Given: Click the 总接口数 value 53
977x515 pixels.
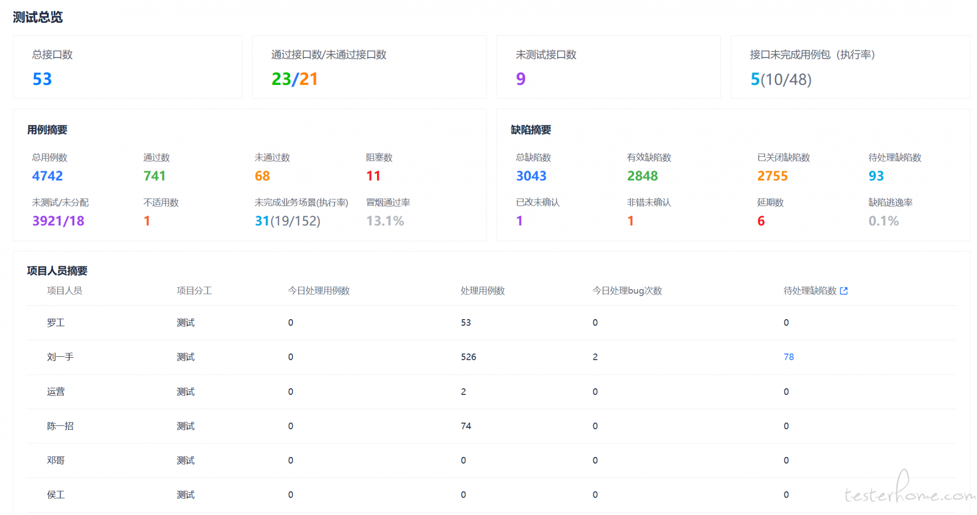Looking at the screenshot, I should click(x=42, y=79).
